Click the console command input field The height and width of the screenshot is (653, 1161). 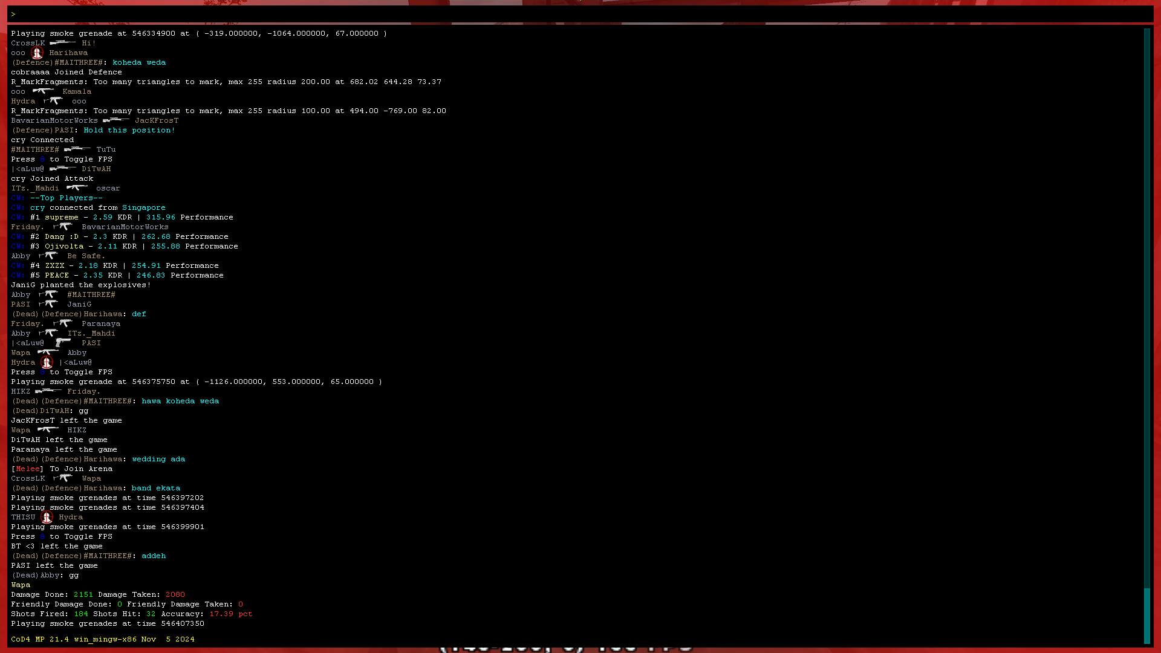580,14
